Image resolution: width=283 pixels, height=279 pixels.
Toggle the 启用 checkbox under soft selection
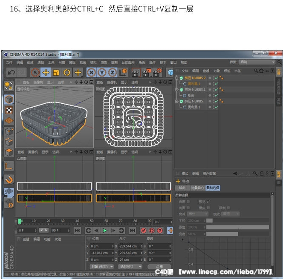coord(188,202)
